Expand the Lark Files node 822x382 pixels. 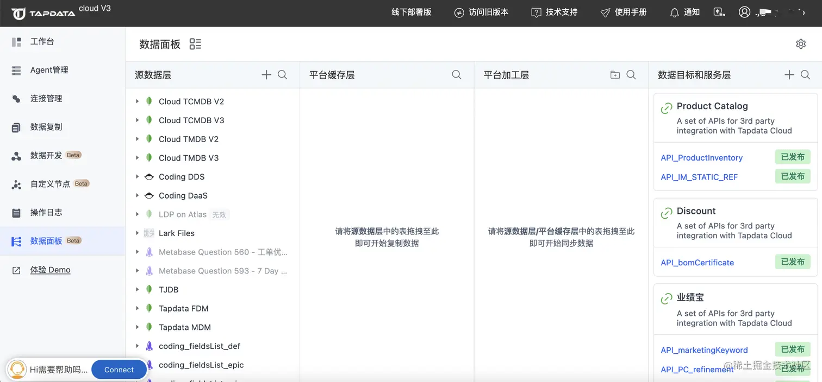pos(137,233)
